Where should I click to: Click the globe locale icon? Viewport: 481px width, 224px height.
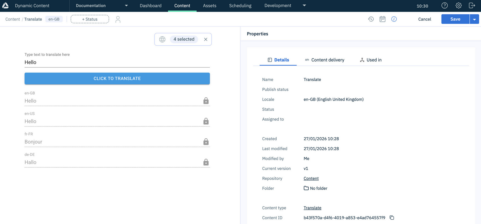point(162,39)
